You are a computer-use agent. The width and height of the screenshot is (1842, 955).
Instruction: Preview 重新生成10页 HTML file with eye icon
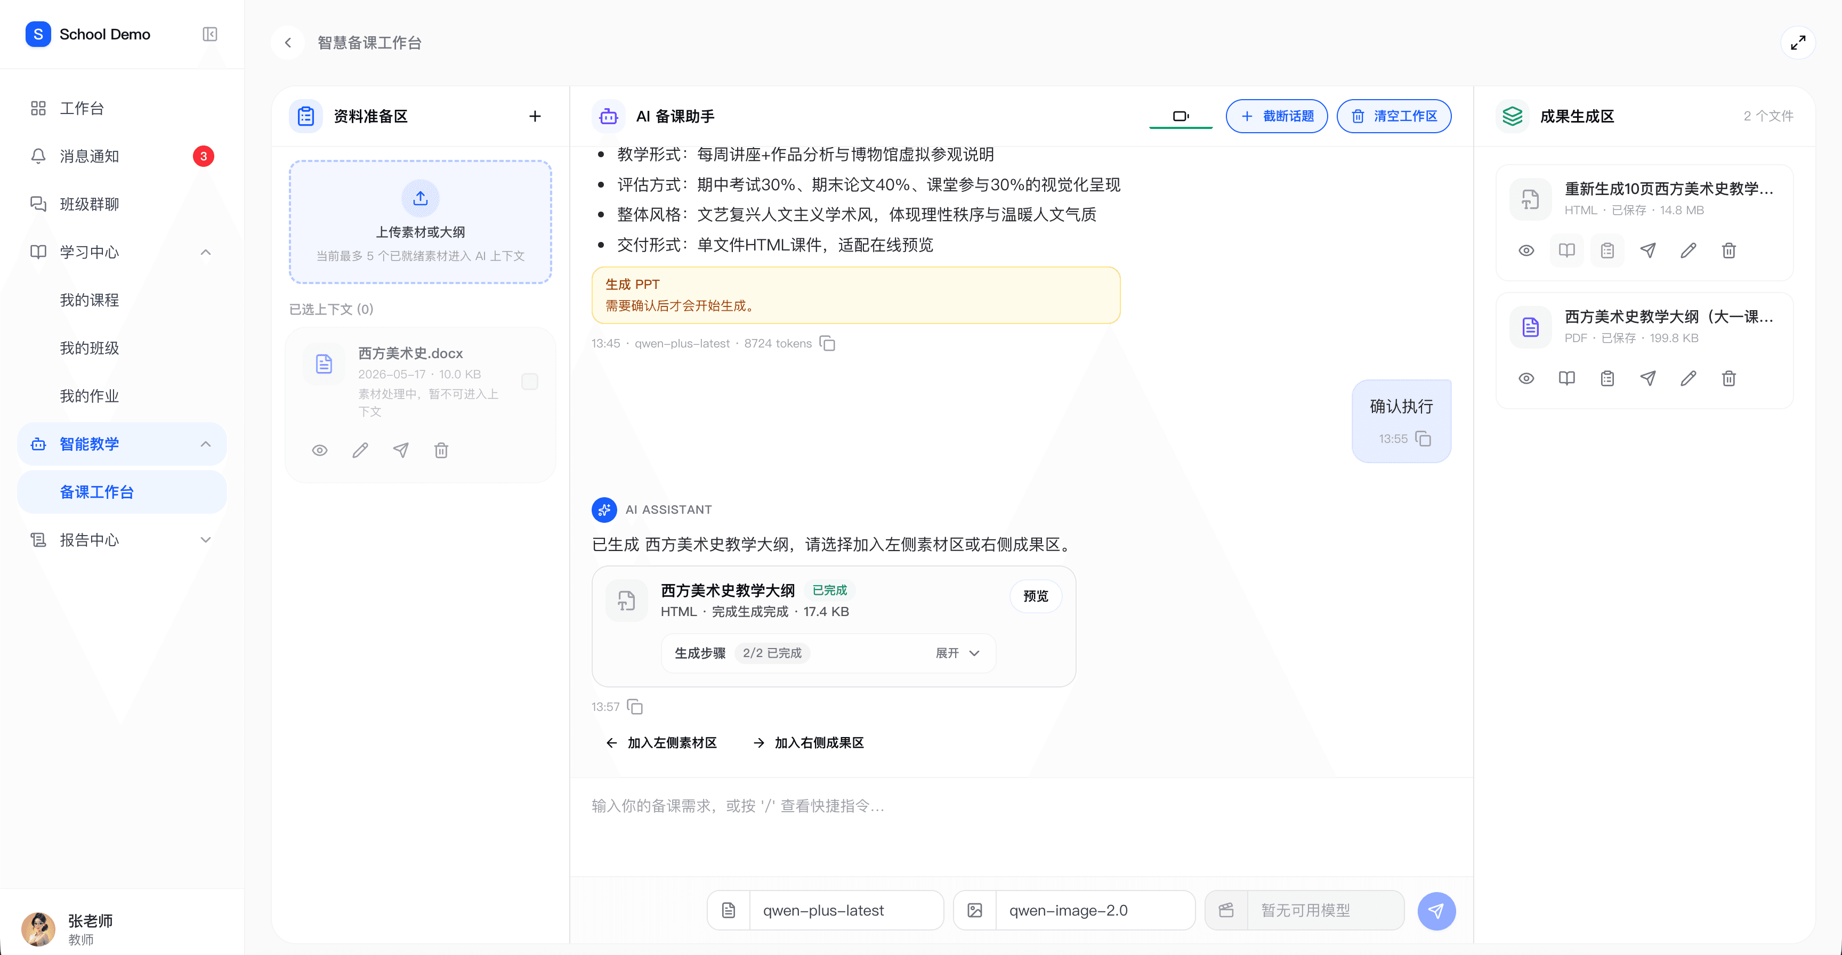1526,250
